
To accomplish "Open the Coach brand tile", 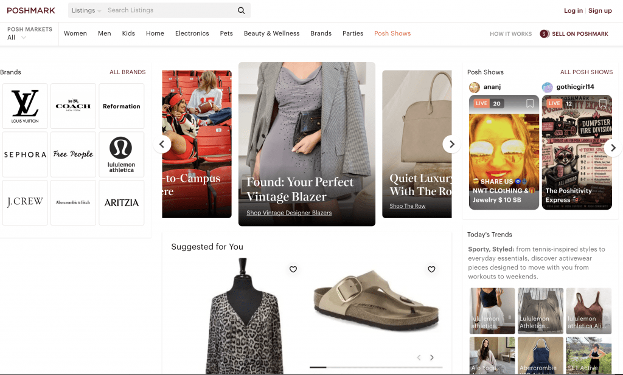I will coord(73,106).
